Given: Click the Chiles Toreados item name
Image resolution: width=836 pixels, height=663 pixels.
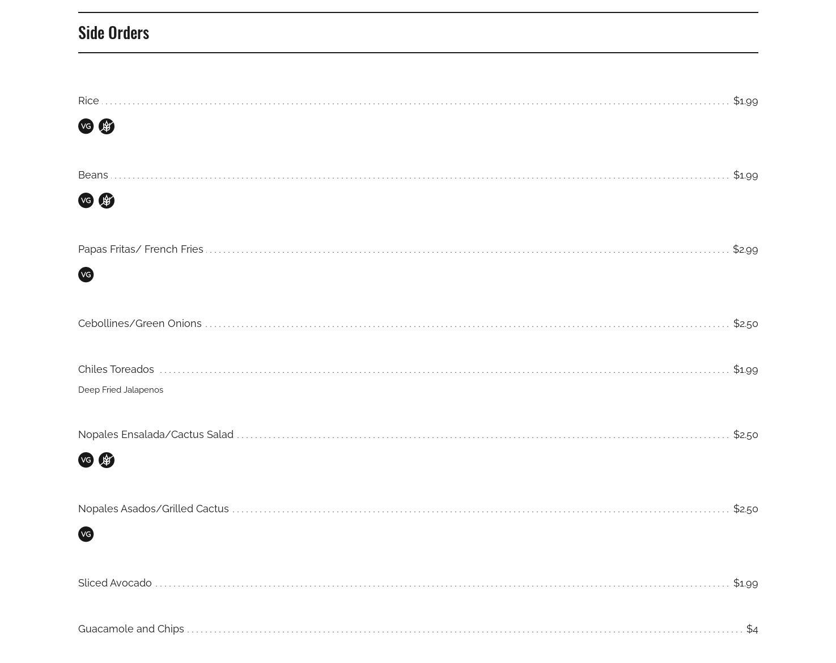Looking at the screenshot, I should pyautogui.click(x=116, y=369).
